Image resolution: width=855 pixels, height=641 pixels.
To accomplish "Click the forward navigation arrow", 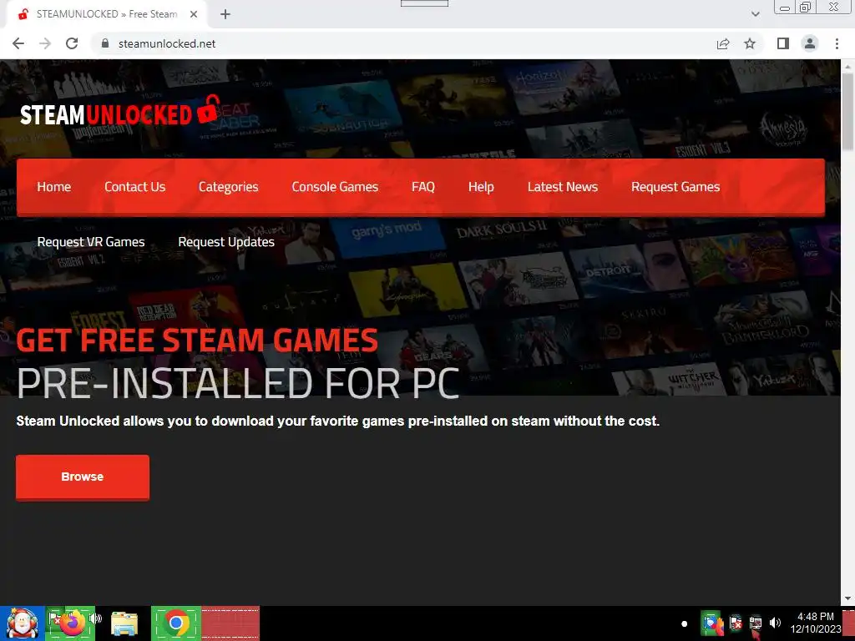I will pyautogui.click(x=45, y=43).
